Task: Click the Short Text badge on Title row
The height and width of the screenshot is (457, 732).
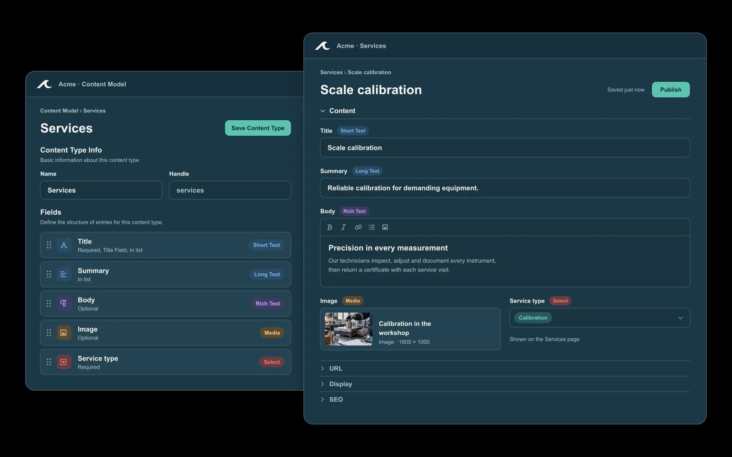Action: coord(267,245)
